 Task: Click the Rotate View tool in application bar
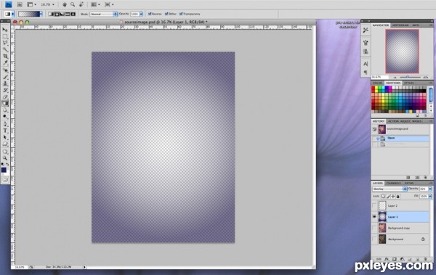(x=81, y=4)
